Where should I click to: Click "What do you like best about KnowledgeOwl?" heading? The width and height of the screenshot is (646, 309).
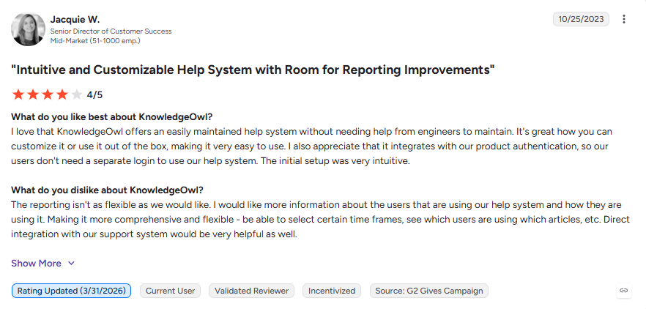pos(111,116)
